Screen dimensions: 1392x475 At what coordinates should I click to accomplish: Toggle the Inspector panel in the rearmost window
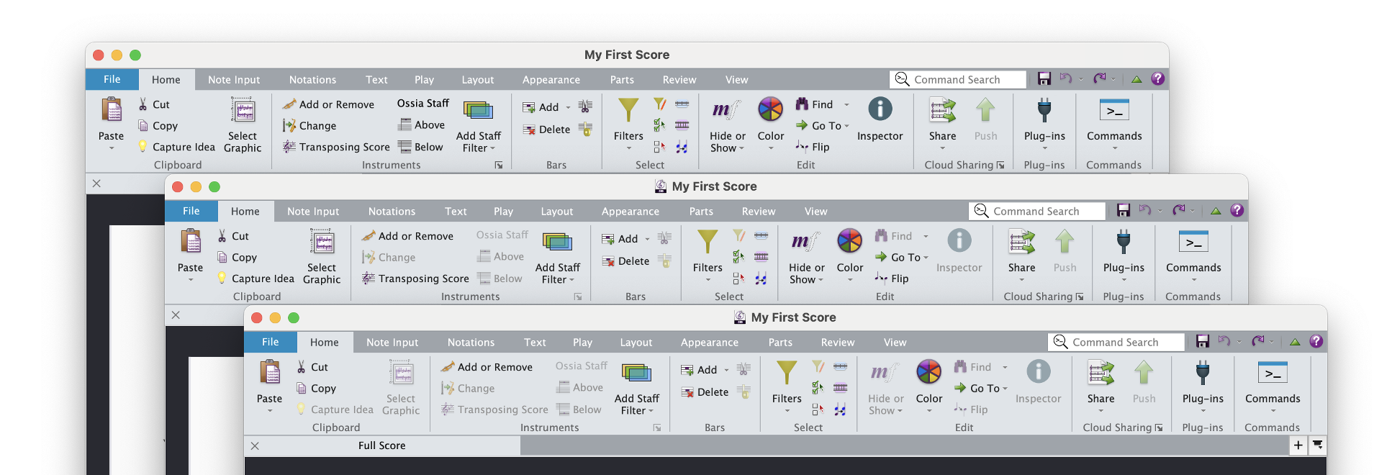880,111
